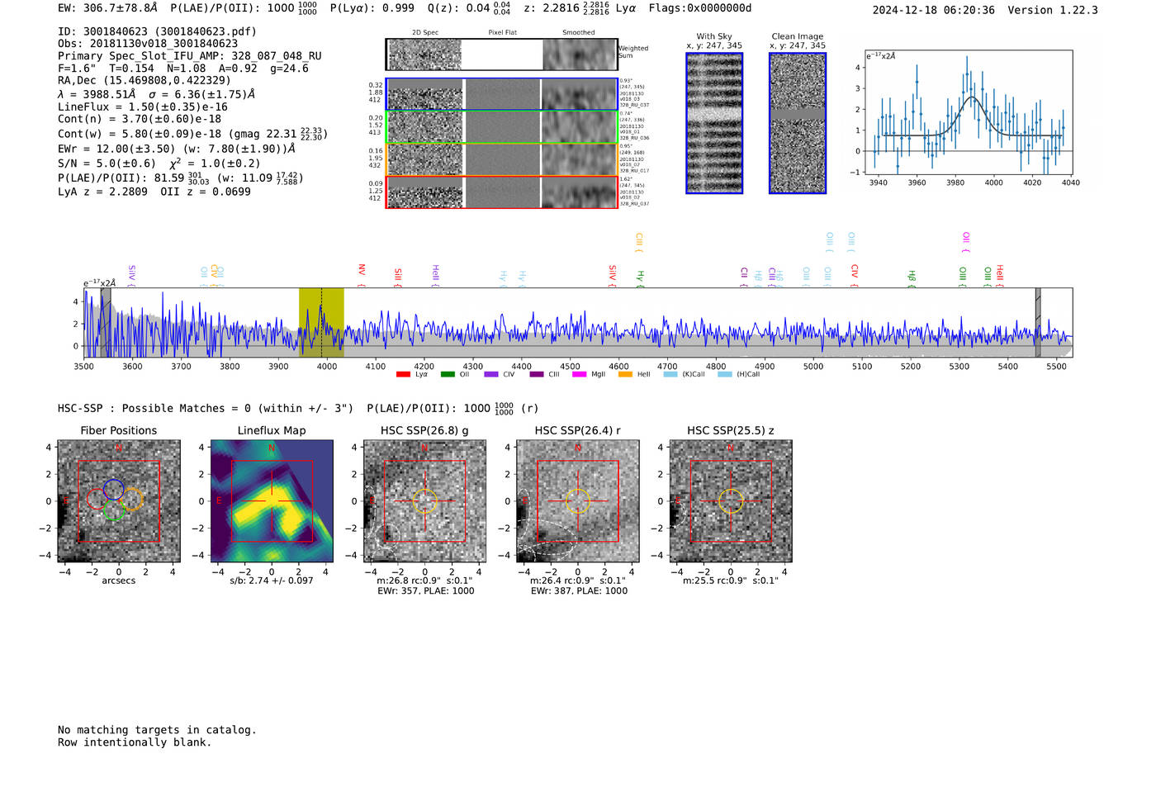The width and height of the screenshot is (1156, 787).
Task: Click the yellow highlighted band in the full spectrum
Action: pyautogui.click(x=321, y=322)
